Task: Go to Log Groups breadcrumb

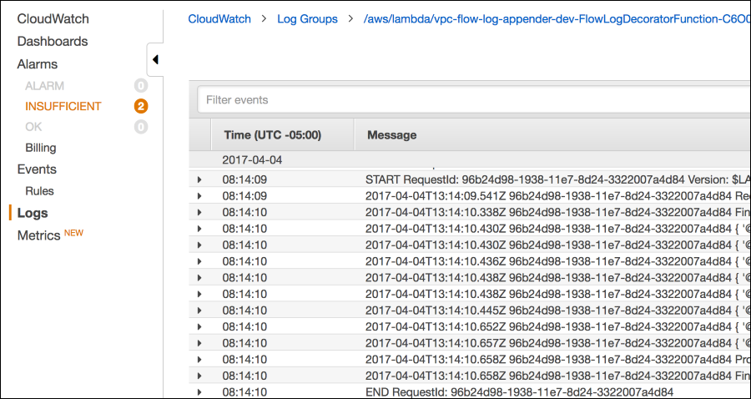Action: pos(307,19)
